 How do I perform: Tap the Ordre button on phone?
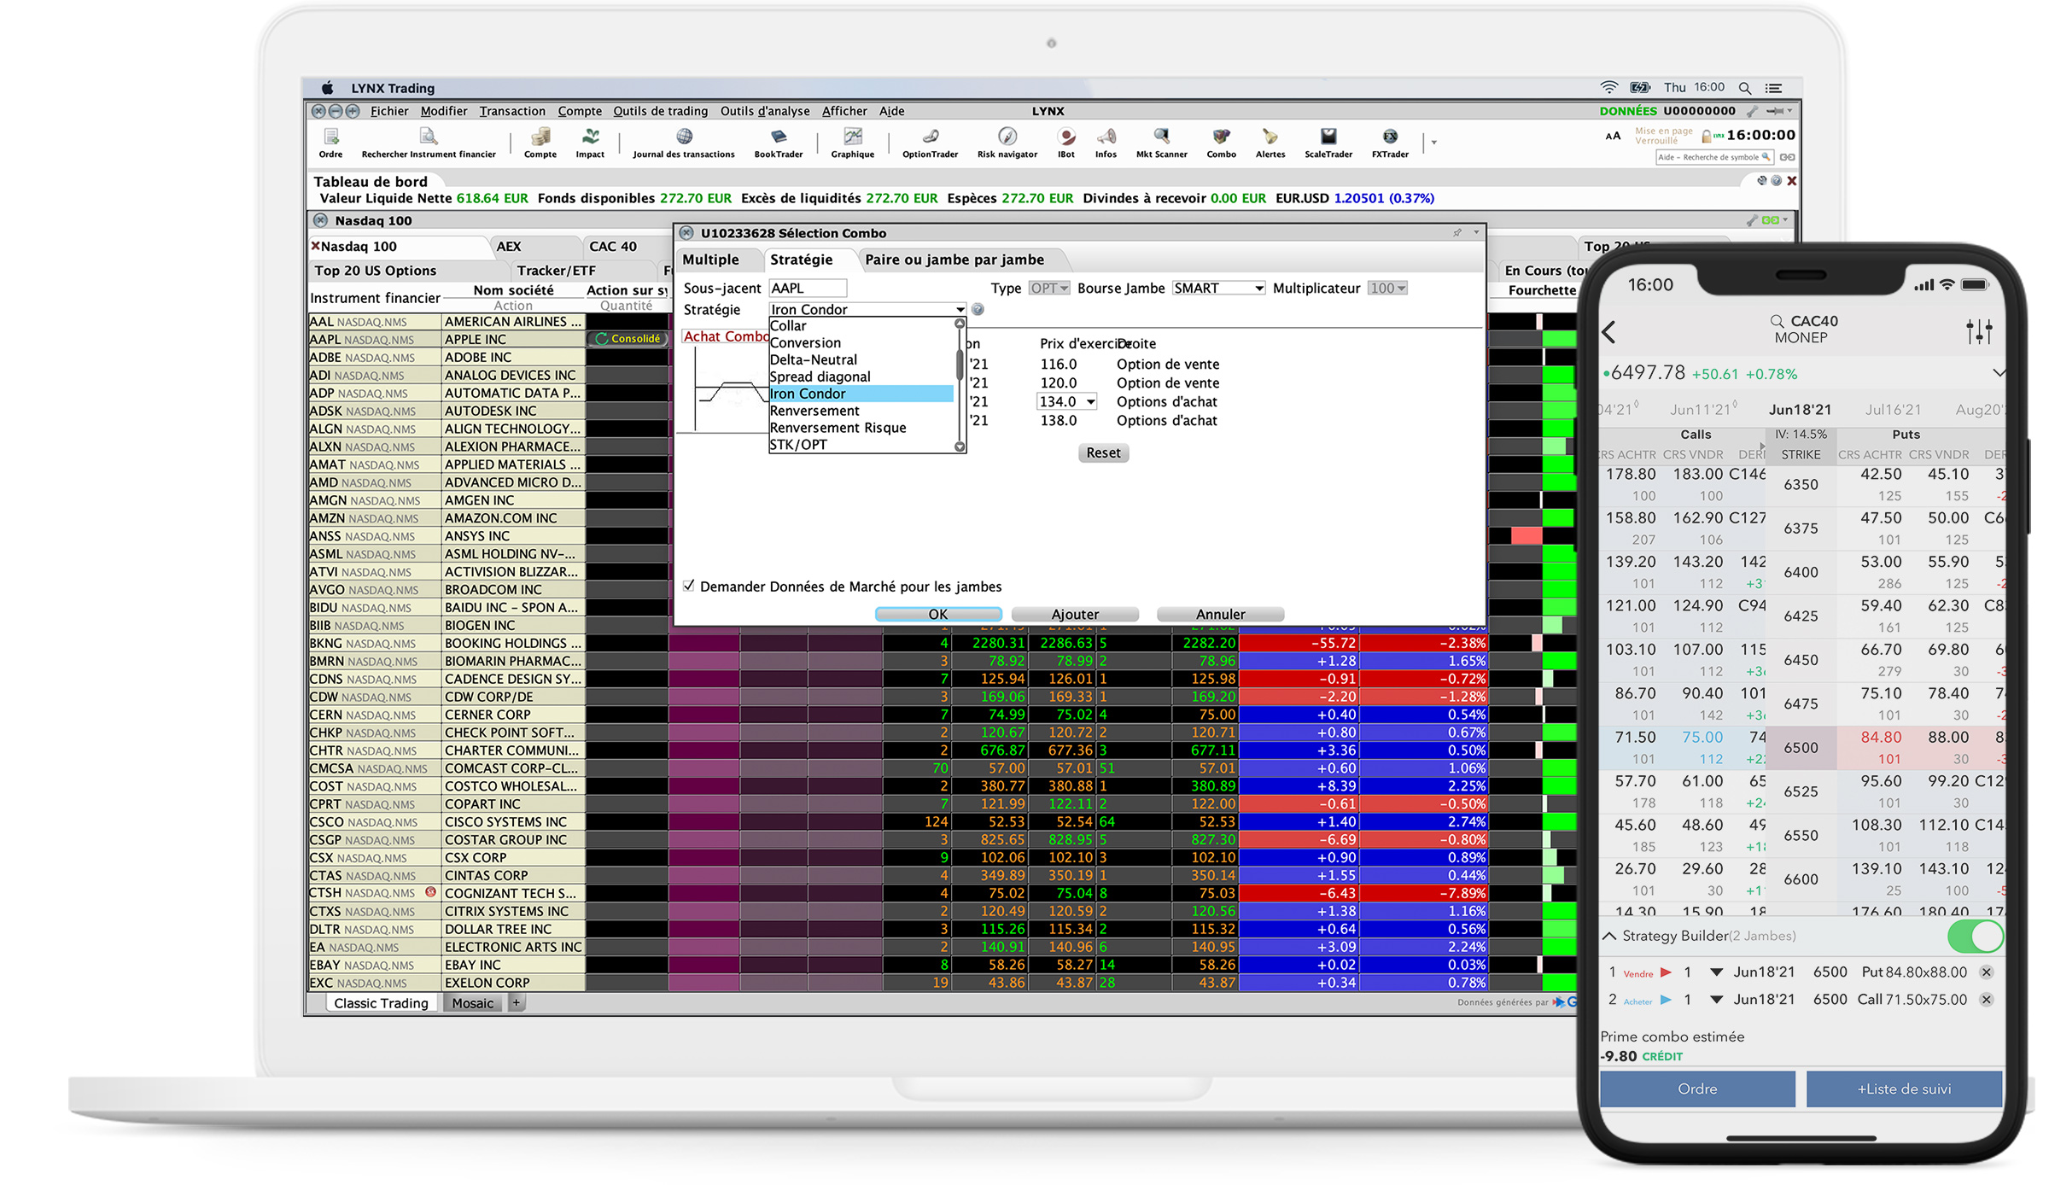1697,1089
